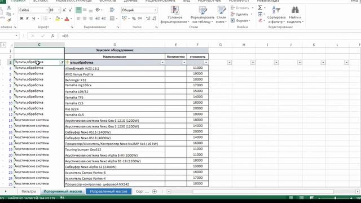Toggle Bold (Ж) formatting
This screenshot has width=361, height=203.
[21, 19]
